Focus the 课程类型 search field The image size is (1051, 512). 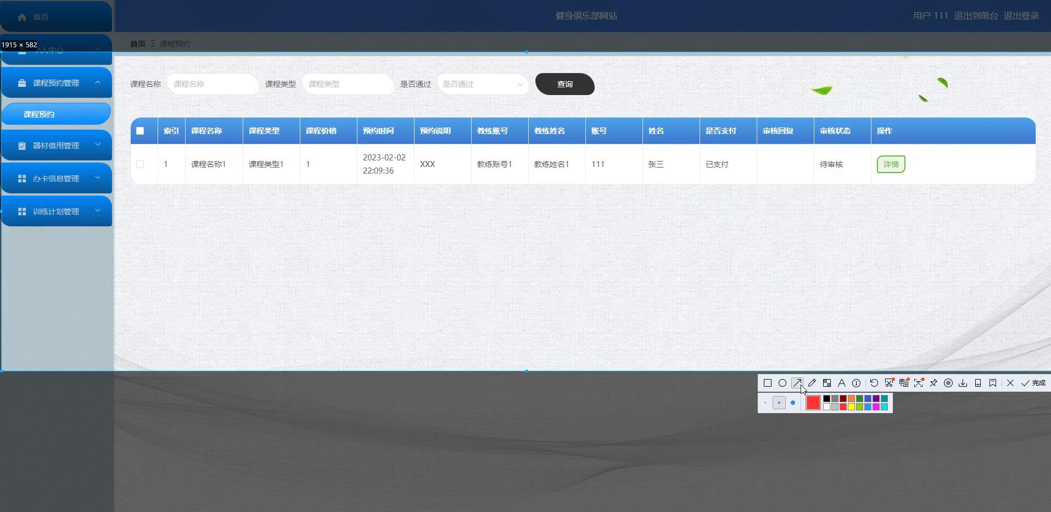point(348,84)
